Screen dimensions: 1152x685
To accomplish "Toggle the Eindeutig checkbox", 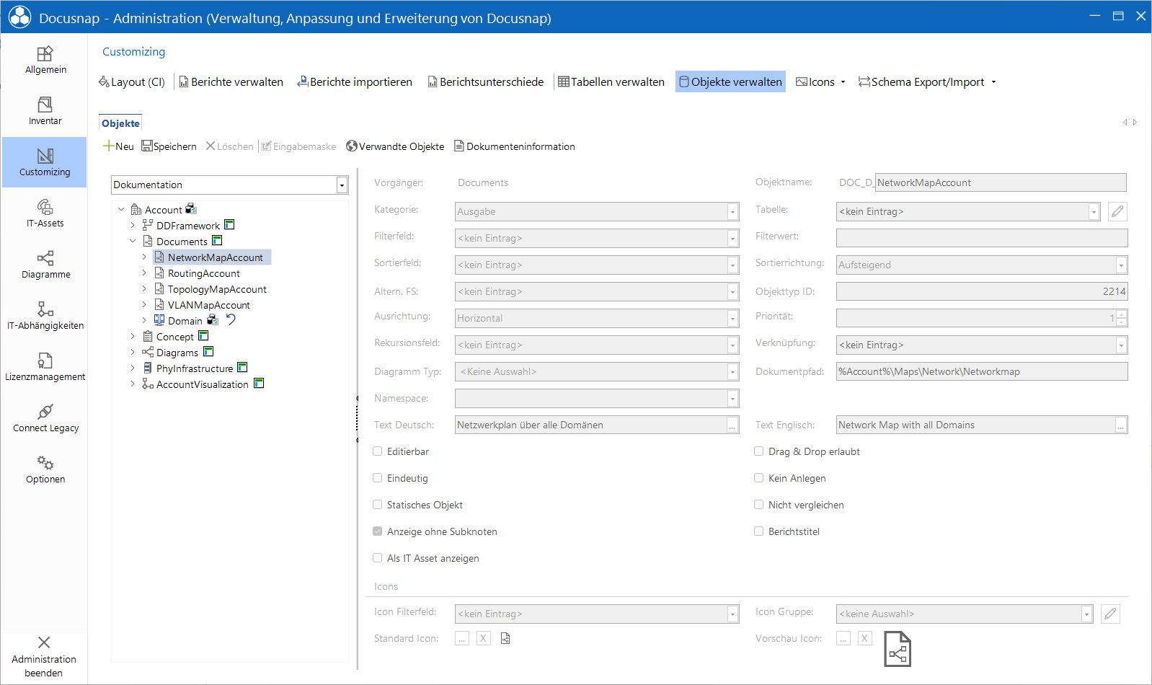I will [377, 478].
